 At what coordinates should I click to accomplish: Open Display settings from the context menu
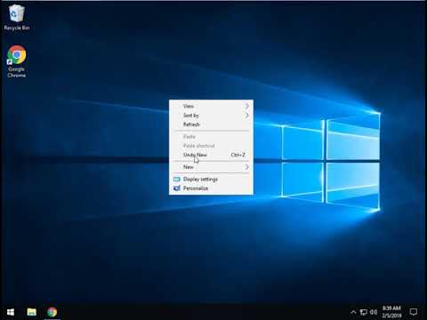[x=211, y=180]
